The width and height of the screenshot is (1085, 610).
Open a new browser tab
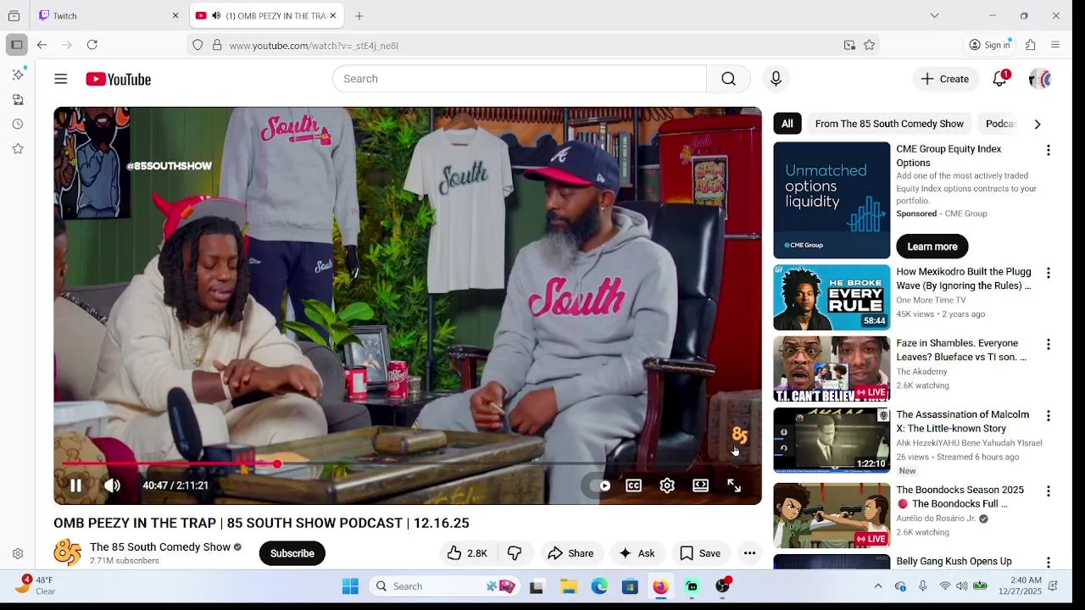click(x=359, y=15)
